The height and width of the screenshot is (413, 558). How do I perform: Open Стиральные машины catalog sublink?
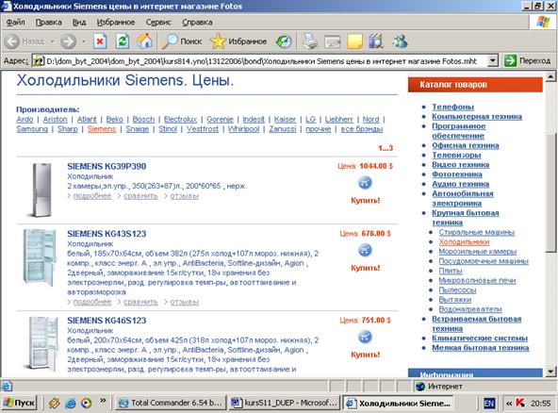pyautogui.click(x=477, y=232)
